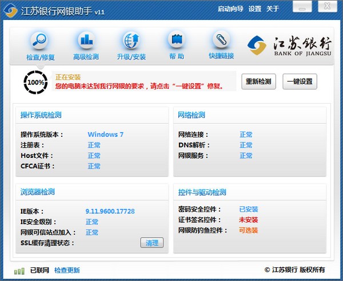The width and height of the screenshot is (343, 281).
Task: Open the 升级/安装 globe icon
Action: point(131,40)
